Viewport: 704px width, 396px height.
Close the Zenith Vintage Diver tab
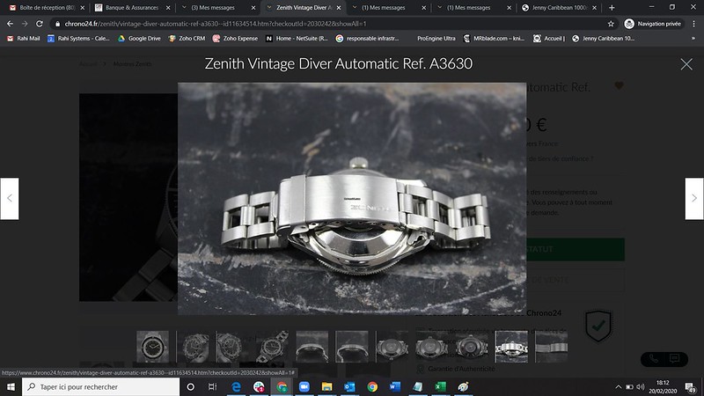[x=339, y=8]
